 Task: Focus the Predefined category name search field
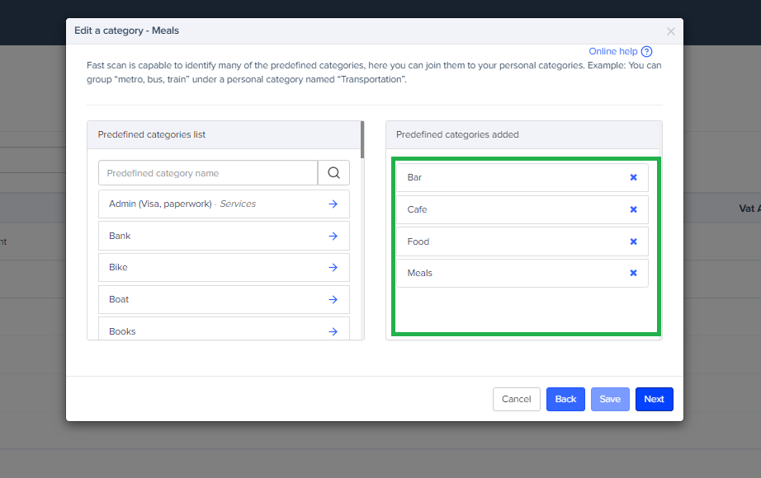208,173
